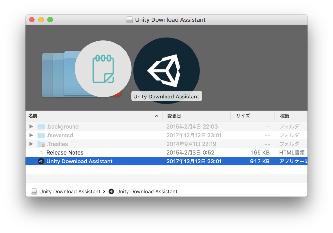The width and height of the screenshot is (333, 233).
Task: Sort the list by 名前 column header
Action: (94, 116)
